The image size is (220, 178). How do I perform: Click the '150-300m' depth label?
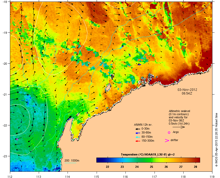click(x=148, y=141)
